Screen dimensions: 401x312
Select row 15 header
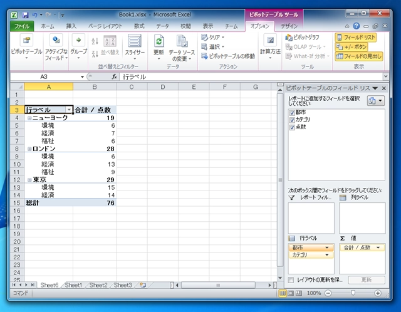tap(17, 203)
